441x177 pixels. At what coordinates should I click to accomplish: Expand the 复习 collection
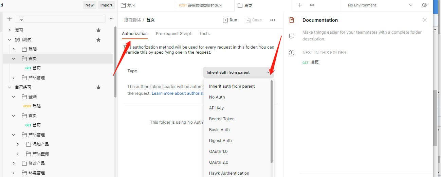tap(10, 30)
